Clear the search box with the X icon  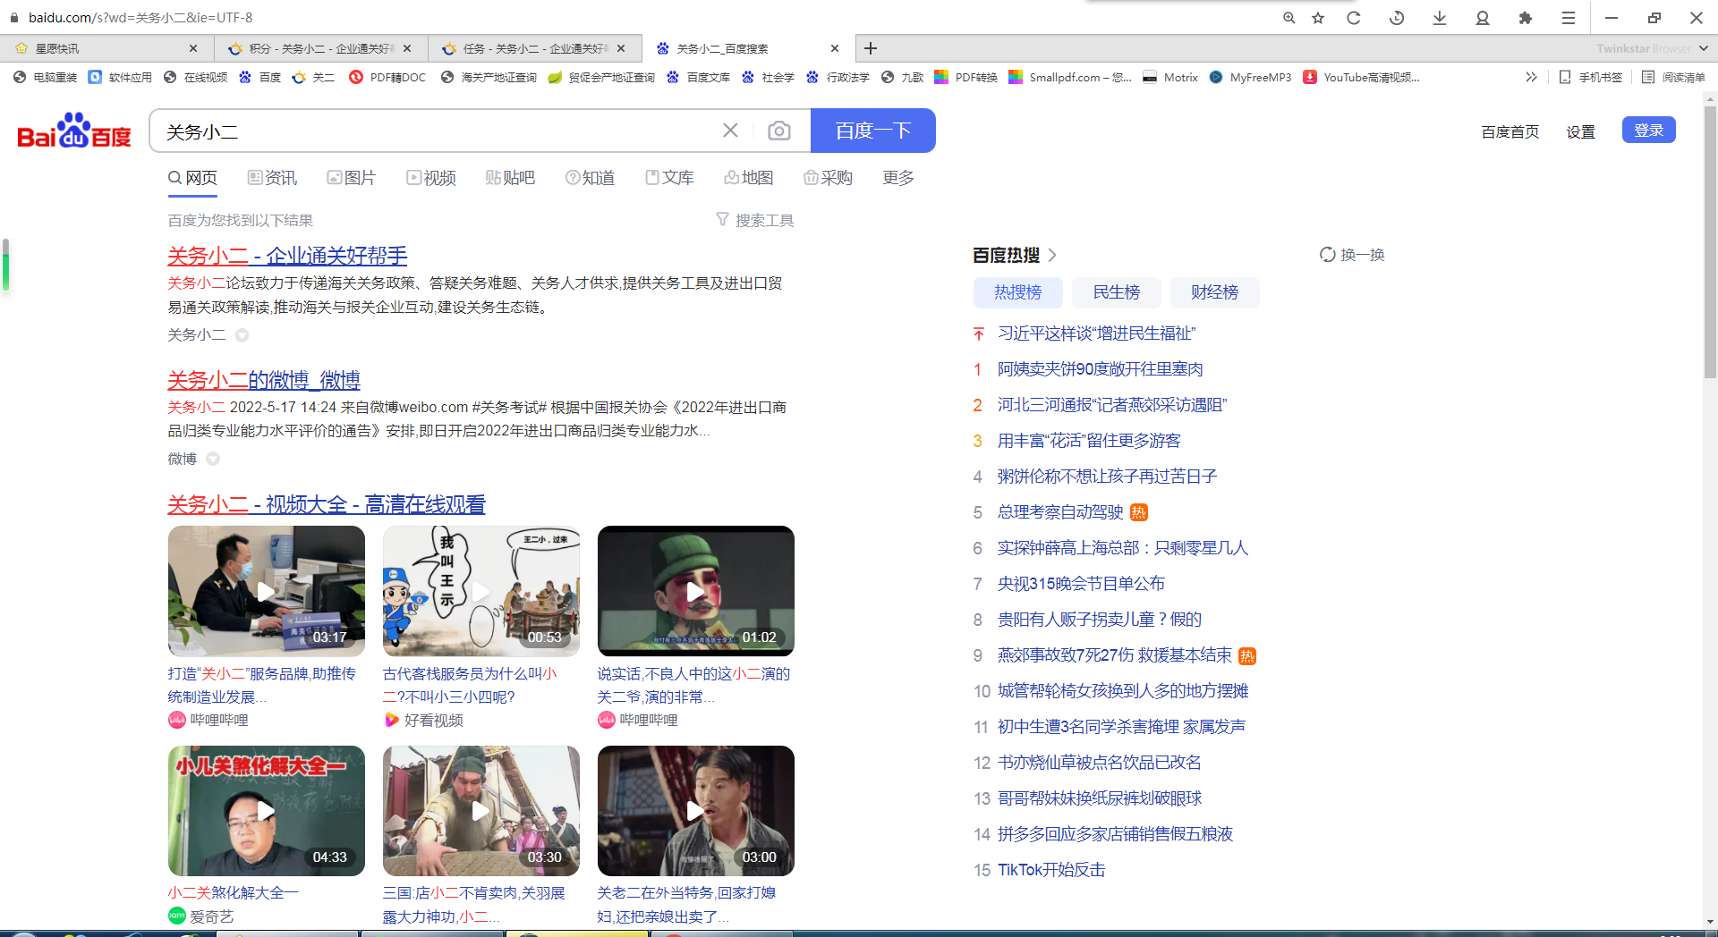point(730,131)
